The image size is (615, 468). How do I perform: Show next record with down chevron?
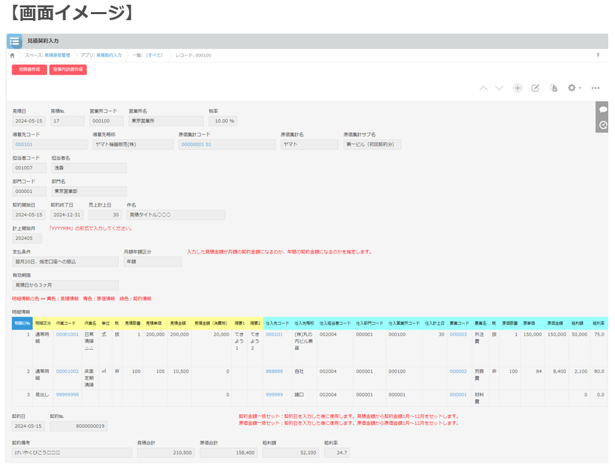pos(499,88)
